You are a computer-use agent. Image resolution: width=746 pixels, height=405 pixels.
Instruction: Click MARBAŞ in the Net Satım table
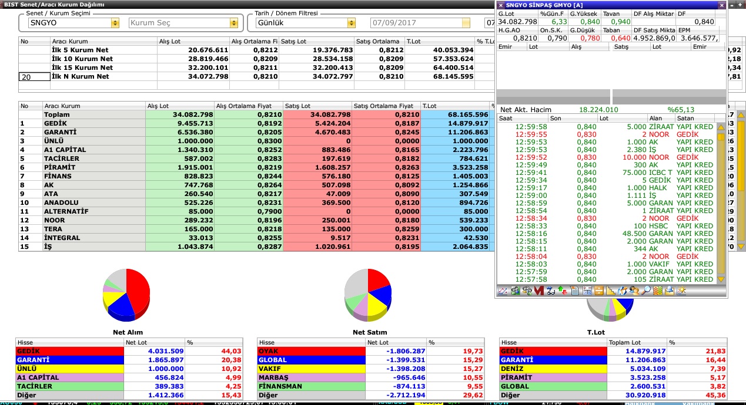[x=311, y=377]
